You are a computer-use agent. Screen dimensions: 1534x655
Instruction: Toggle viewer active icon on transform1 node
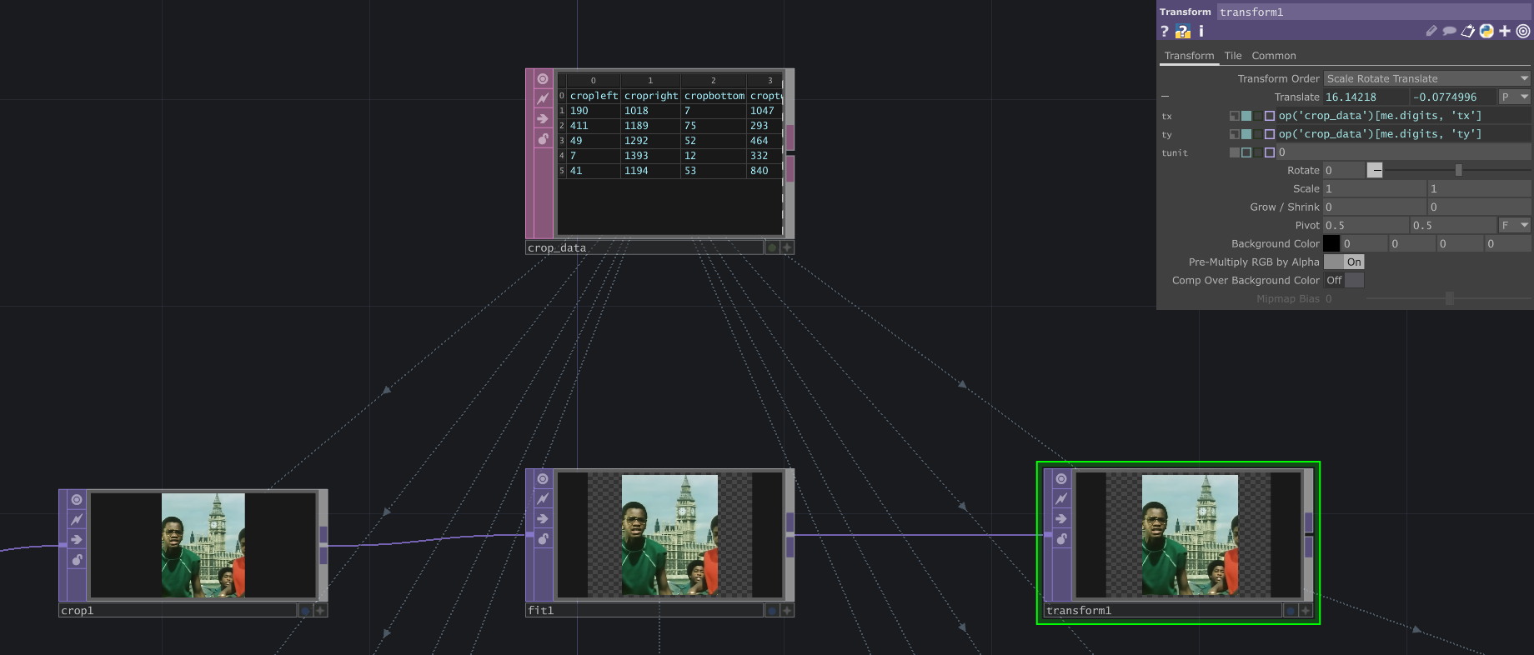1061,479
